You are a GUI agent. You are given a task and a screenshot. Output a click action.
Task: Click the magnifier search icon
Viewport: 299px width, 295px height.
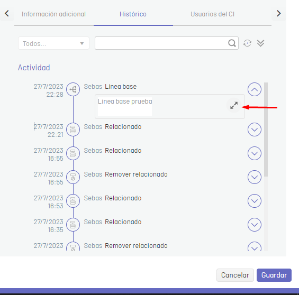[232, 43]
